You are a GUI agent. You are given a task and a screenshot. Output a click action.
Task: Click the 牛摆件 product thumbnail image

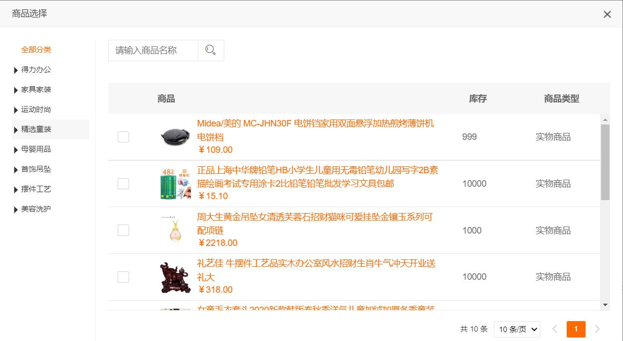[x=175, y=277]
